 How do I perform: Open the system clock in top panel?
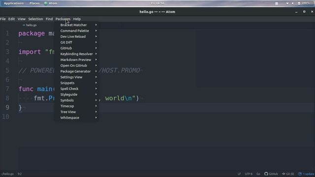click(x=157, y=3)
